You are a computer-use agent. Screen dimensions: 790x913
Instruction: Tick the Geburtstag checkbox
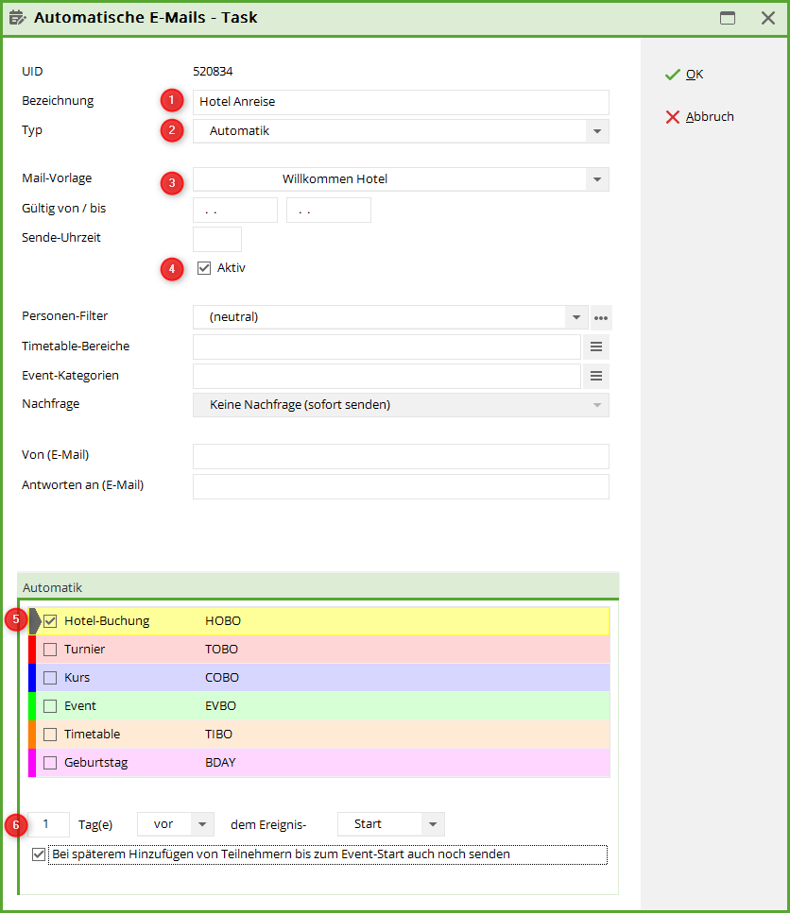[x=51, y=763]
